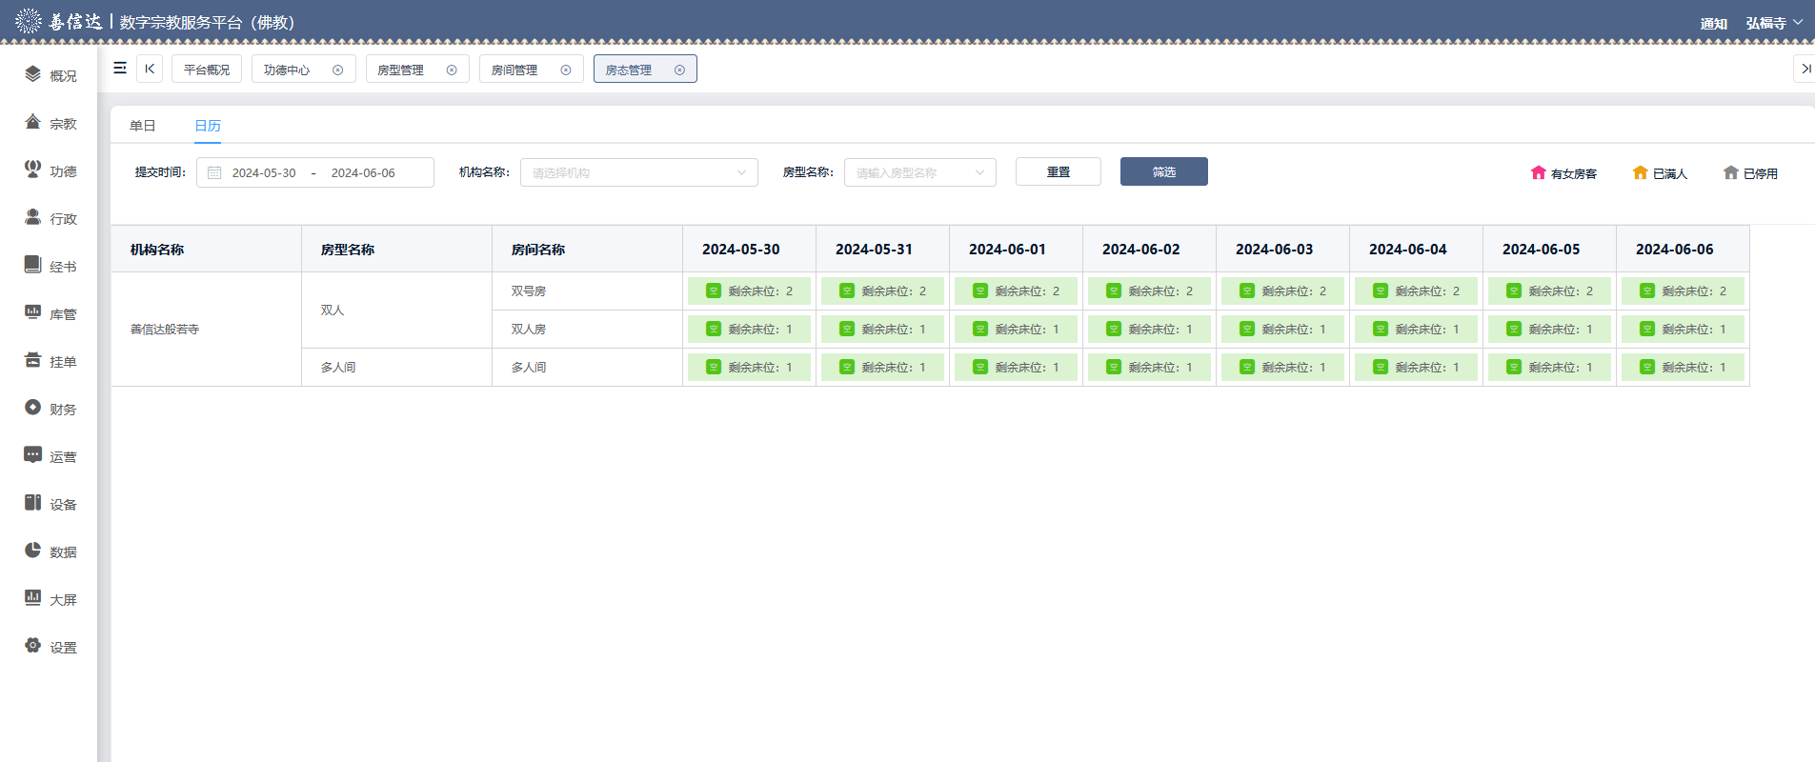Open the 设置 settings gear icon
This screenshot has width=1815, height=762.
pyautogui.click(x=33, y=646)
